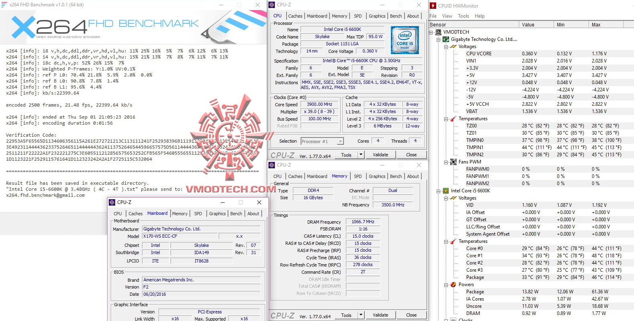This screenshot has height=321, width=634.
Task: Click the x264 FHD Benchmark title bar icon
Action: pyautogui.click(x=4, y=5)
